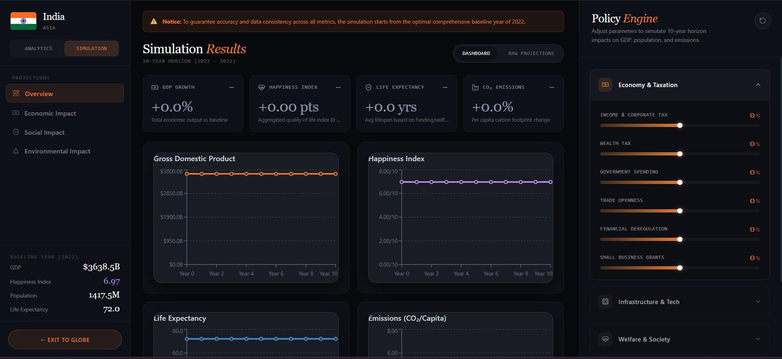This screenshot has width=782, height=359.
Task: Click the Happiness +0.00 pts value
Action: pyautogui.click(x=288, y=107)
